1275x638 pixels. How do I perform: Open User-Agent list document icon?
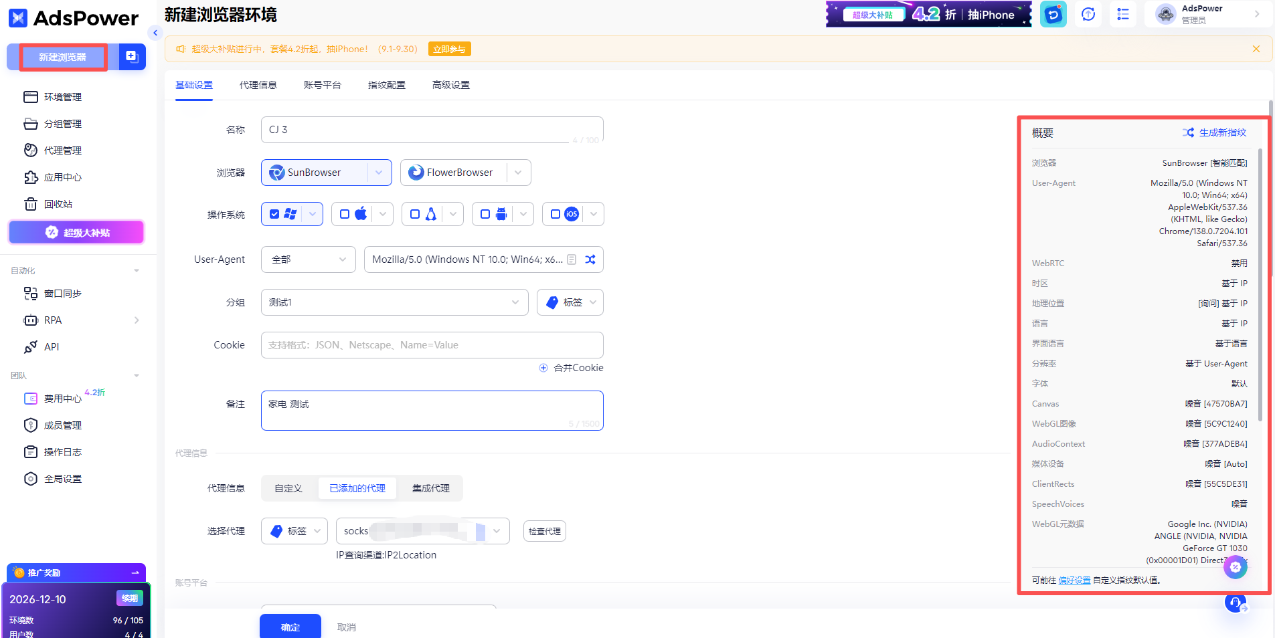click(572, 259)
